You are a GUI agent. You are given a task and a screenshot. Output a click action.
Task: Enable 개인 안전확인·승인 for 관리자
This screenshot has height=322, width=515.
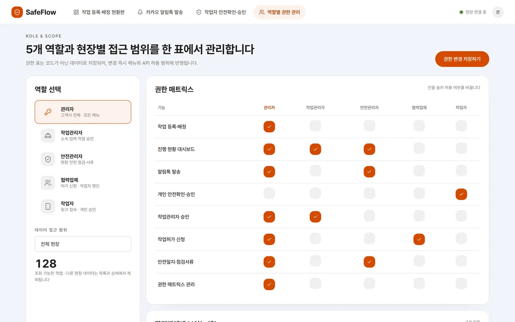pos(269,193)
